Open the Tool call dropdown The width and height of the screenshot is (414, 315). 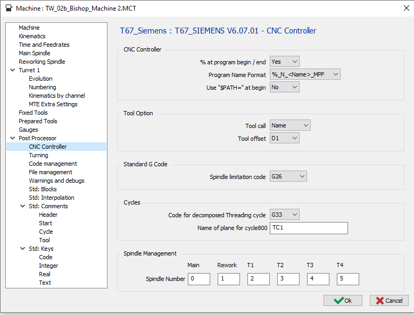coord(290,125)
